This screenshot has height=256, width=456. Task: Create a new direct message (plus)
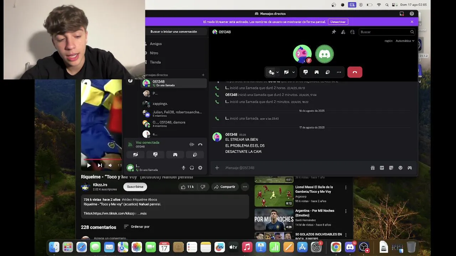point(203,75)
